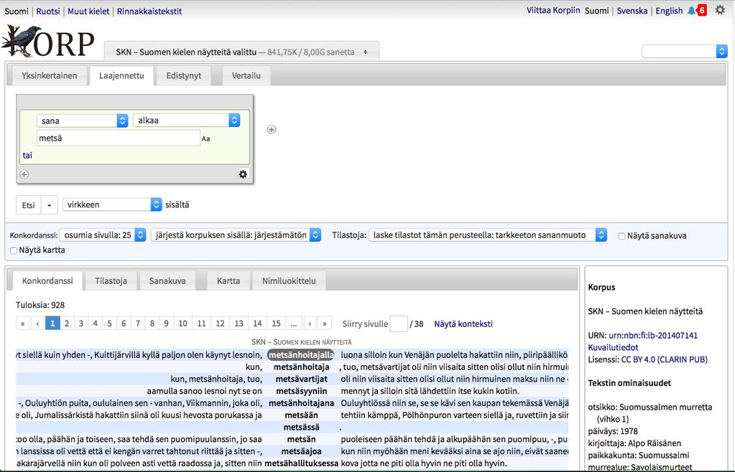The image size is (735, 472).
Task: Open the Viittaa Korpiin link
Action: click(553, 10)
